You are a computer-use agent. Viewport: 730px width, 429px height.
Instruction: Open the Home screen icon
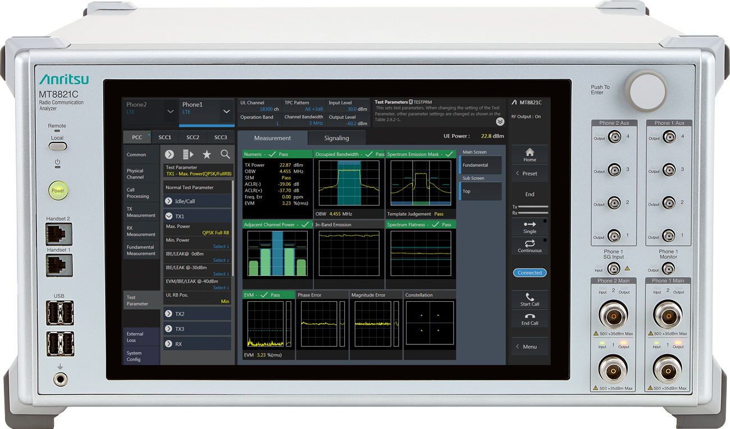pos(530,155)
